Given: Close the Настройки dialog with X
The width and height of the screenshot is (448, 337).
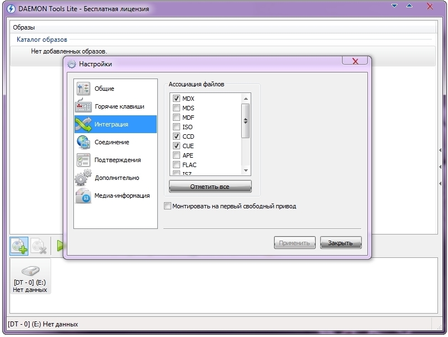Looking at the screenshot, I should click(355, 61).
